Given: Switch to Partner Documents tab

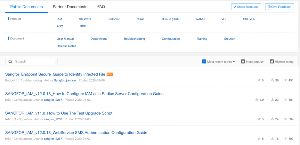Looking at the screenshot, I should pyautogui.click(x=70, y=7).
